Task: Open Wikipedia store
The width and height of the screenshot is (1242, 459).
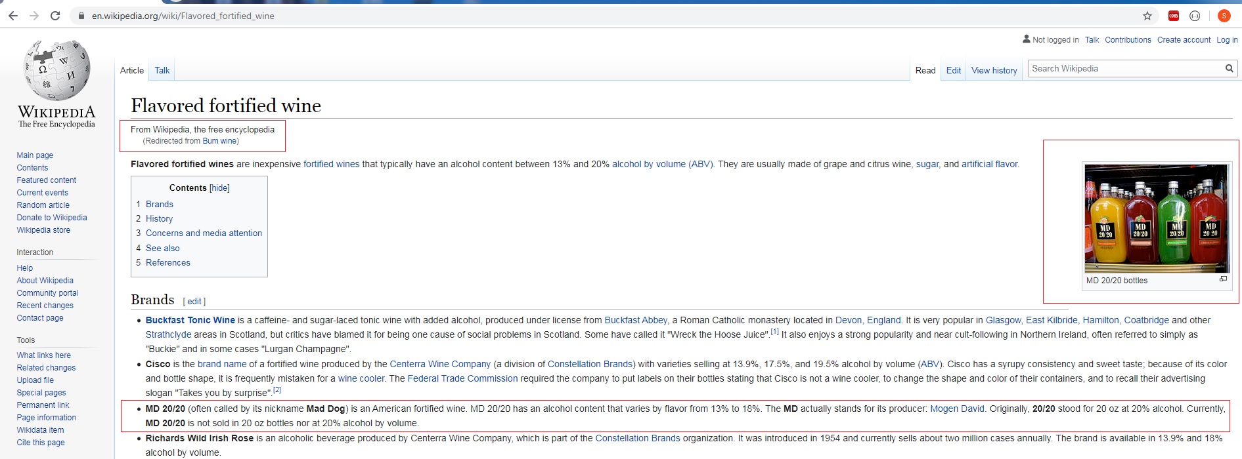Action: (x=43, y=230)
